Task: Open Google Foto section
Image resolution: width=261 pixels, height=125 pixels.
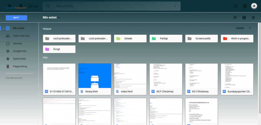Action: 20,51
